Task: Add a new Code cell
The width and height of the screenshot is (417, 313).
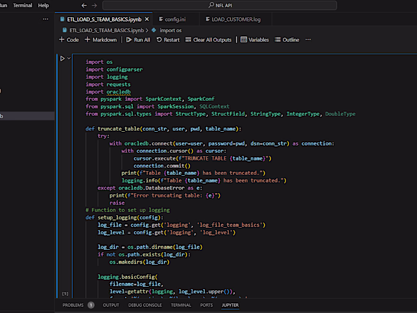Action: click(69, 40)
